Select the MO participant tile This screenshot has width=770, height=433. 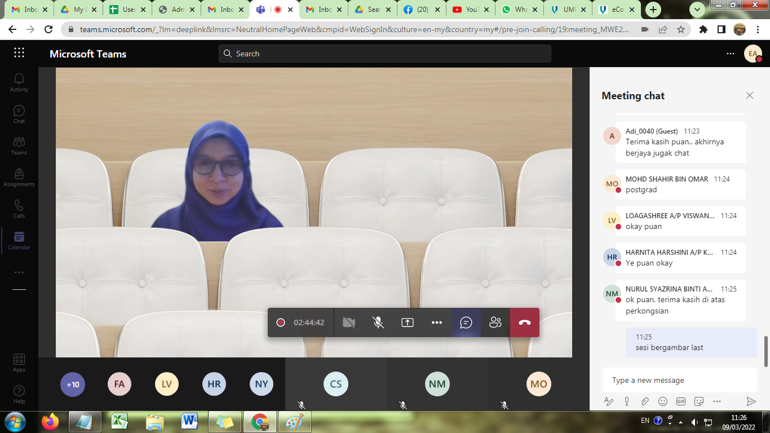point(539,384)
